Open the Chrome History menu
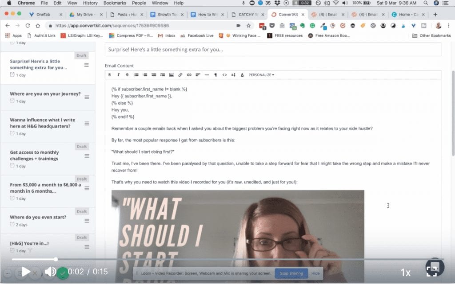Screen dimensions: 455x284 90,3
